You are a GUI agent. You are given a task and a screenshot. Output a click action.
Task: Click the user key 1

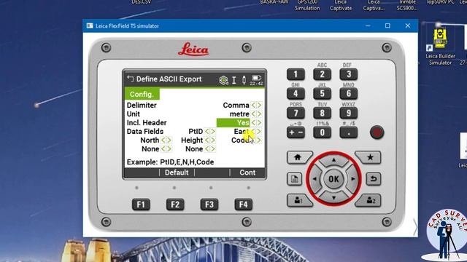pyautogui.click(x=298, y=201)
